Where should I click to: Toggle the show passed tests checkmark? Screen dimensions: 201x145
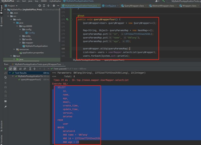(x=10, y=69)
